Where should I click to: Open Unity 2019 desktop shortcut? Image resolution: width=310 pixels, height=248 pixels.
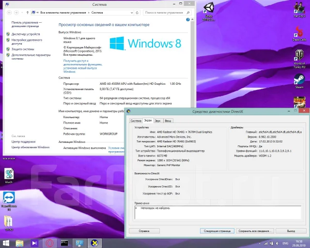coord(209,11)
